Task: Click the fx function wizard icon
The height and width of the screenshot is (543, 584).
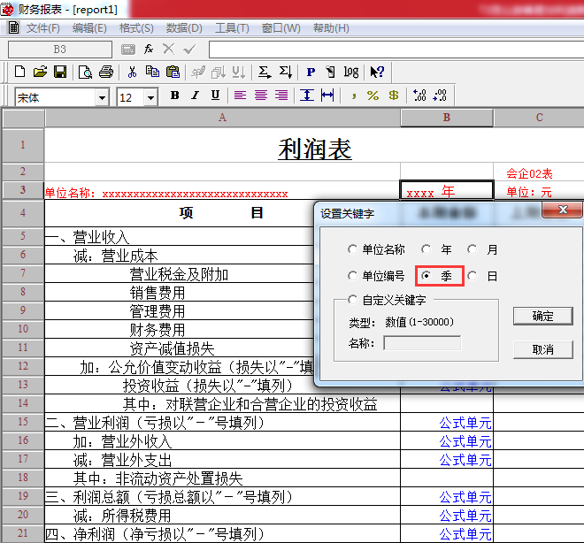Action: 149,50
